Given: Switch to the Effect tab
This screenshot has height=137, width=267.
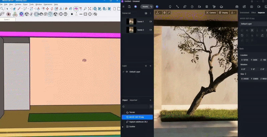Looking at the screenshot, I should point(253,13).
